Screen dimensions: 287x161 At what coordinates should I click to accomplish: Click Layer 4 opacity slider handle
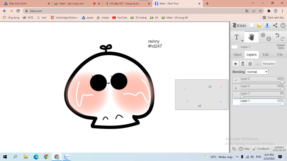pos(282,89)
